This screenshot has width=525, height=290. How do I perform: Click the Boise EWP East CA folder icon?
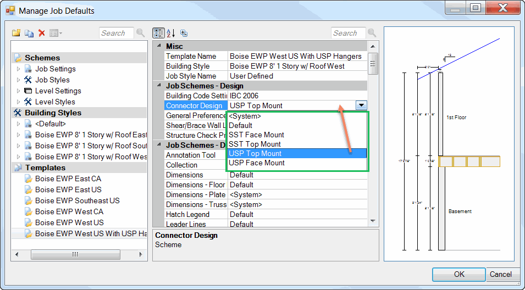click(29, 179)
